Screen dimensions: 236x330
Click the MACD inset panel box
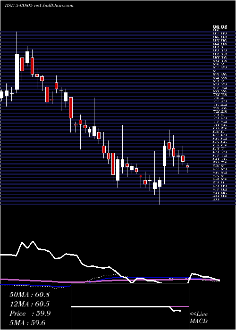130,306
